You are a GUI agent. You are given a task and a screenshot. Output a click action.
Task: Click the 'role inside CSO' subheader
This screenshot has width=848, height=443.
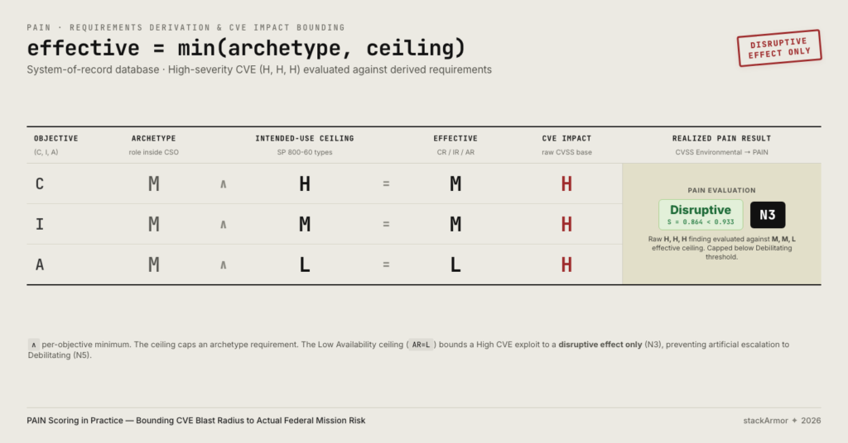pyautogui.click(x=153, y=152)
